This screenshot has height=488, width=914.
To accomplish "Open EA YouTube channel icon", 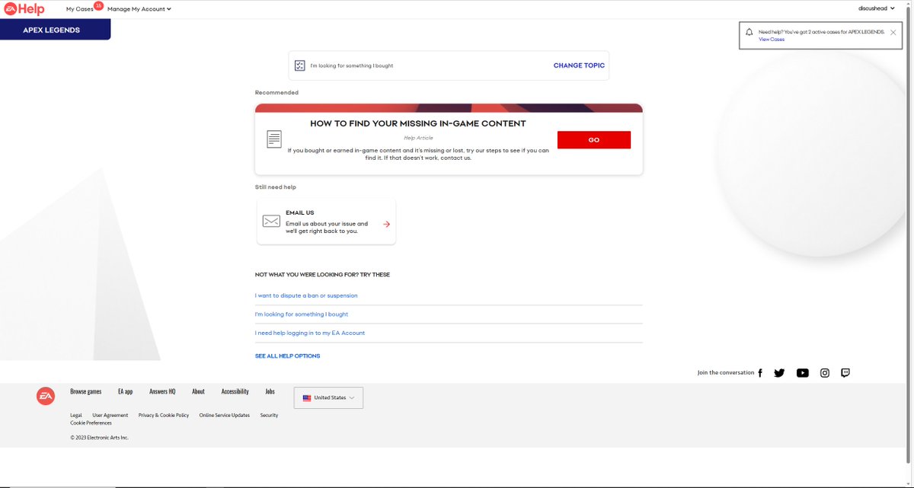I will click(x=802, y=373).
